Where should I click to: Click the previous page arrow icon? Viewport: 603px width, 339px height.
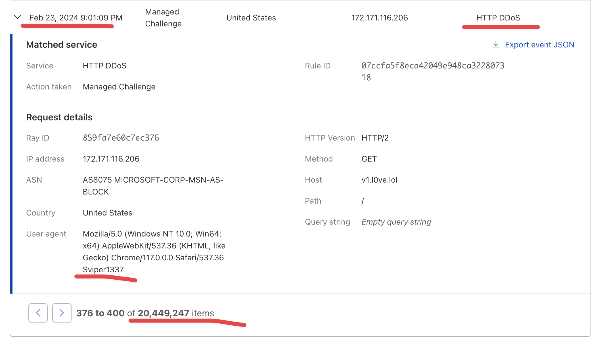(x=38, y=313)
